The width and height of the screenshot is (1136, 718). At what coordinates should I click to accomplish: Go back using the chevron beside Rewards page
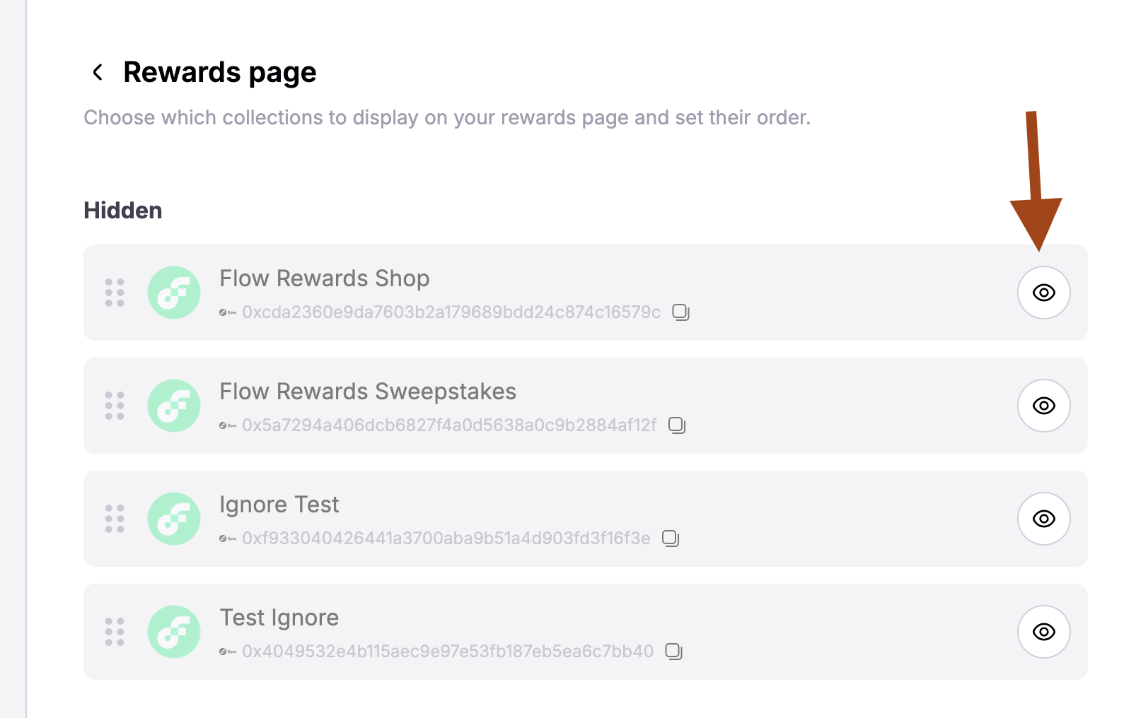pos(98,72)
